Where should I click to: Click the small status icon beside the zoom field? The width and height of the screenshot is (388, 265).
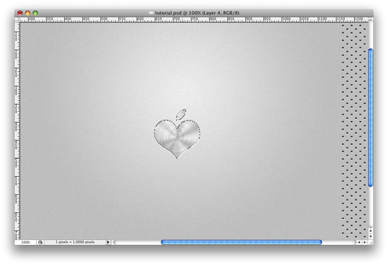coord(40,242)
